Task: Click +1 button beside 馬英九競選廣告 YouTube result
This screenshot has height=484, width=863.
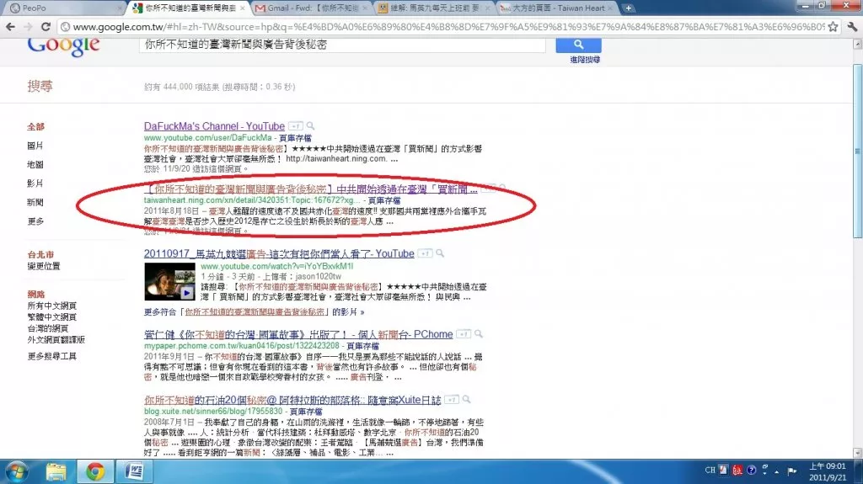Action: pos(425,253)
